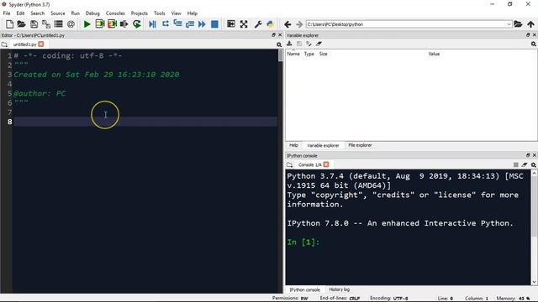Re-run the last script icon
538x302 pixels.
pos(137,24)
